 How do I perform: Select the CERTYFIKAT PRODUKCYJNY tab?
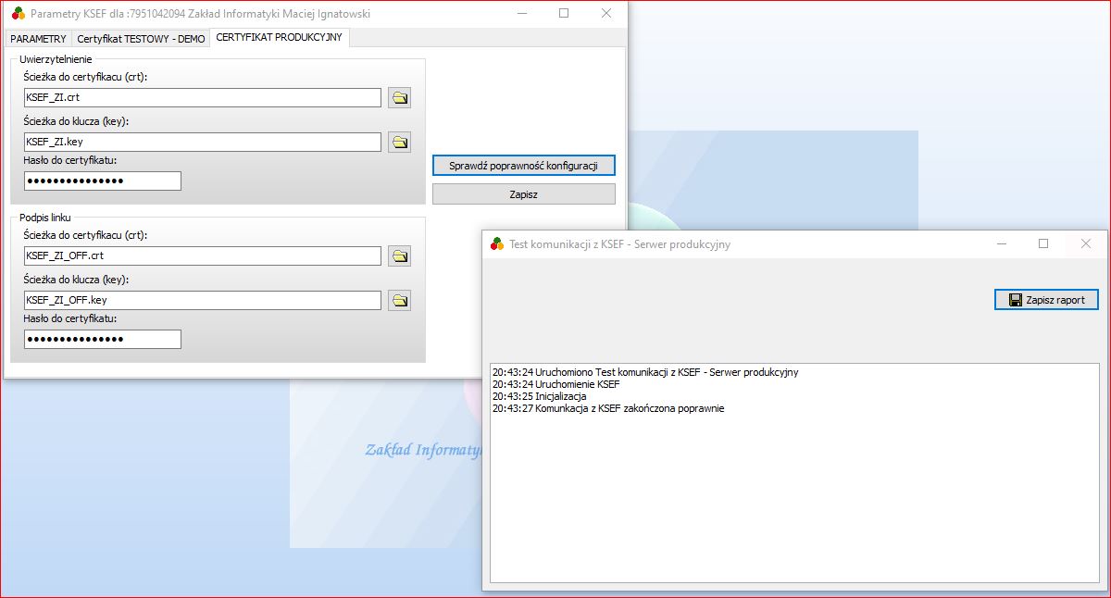coord(279,38)
